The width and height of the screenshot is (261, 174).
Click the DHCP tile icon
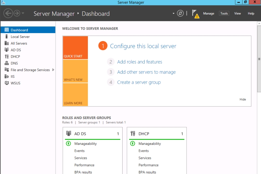pos(133,133)
